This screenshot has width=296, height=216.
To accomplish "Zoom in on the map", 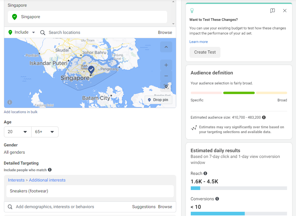I will (x=166, y=65).
